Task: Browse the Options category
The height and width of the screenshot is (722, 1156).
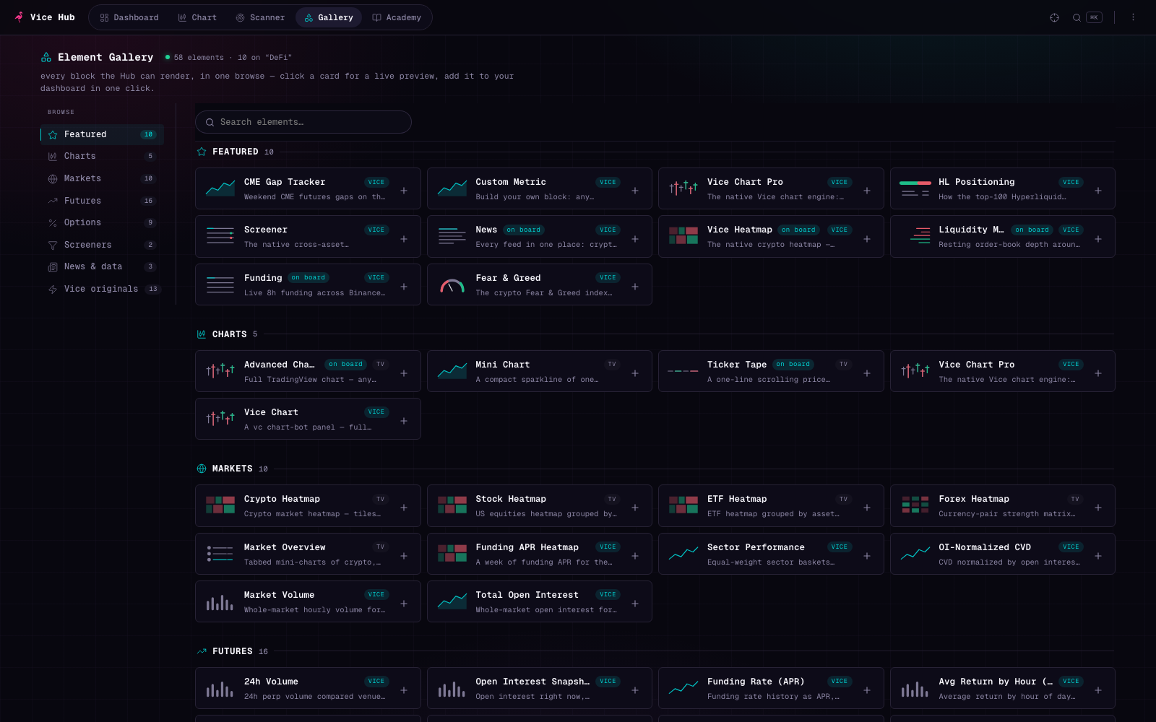Action: (x=102, y=222)
